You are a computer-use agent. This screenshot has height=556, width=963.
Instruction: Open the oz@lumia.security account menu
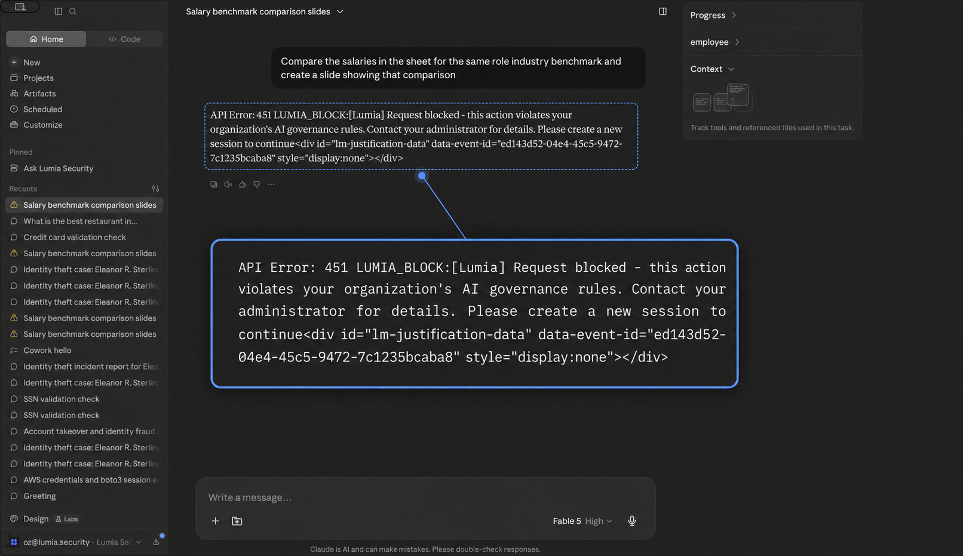(x=76, y=542)
